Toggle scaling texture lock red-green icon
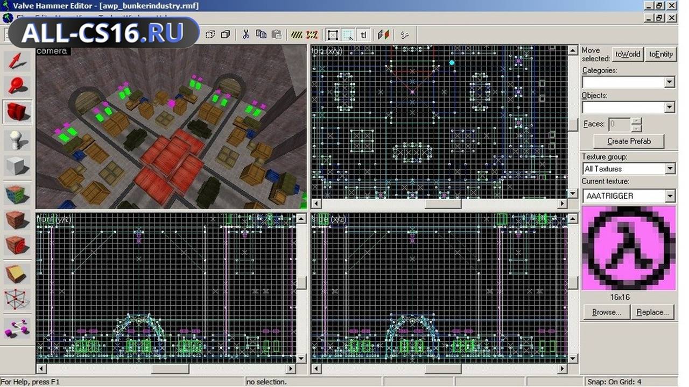Viewport: 689px width, 387px height. [x=383, y=35]
